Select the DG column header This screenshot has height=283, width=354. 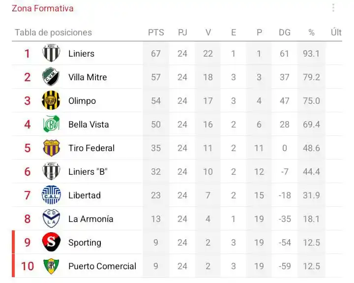pyautogui.click(x=285, y=32)
